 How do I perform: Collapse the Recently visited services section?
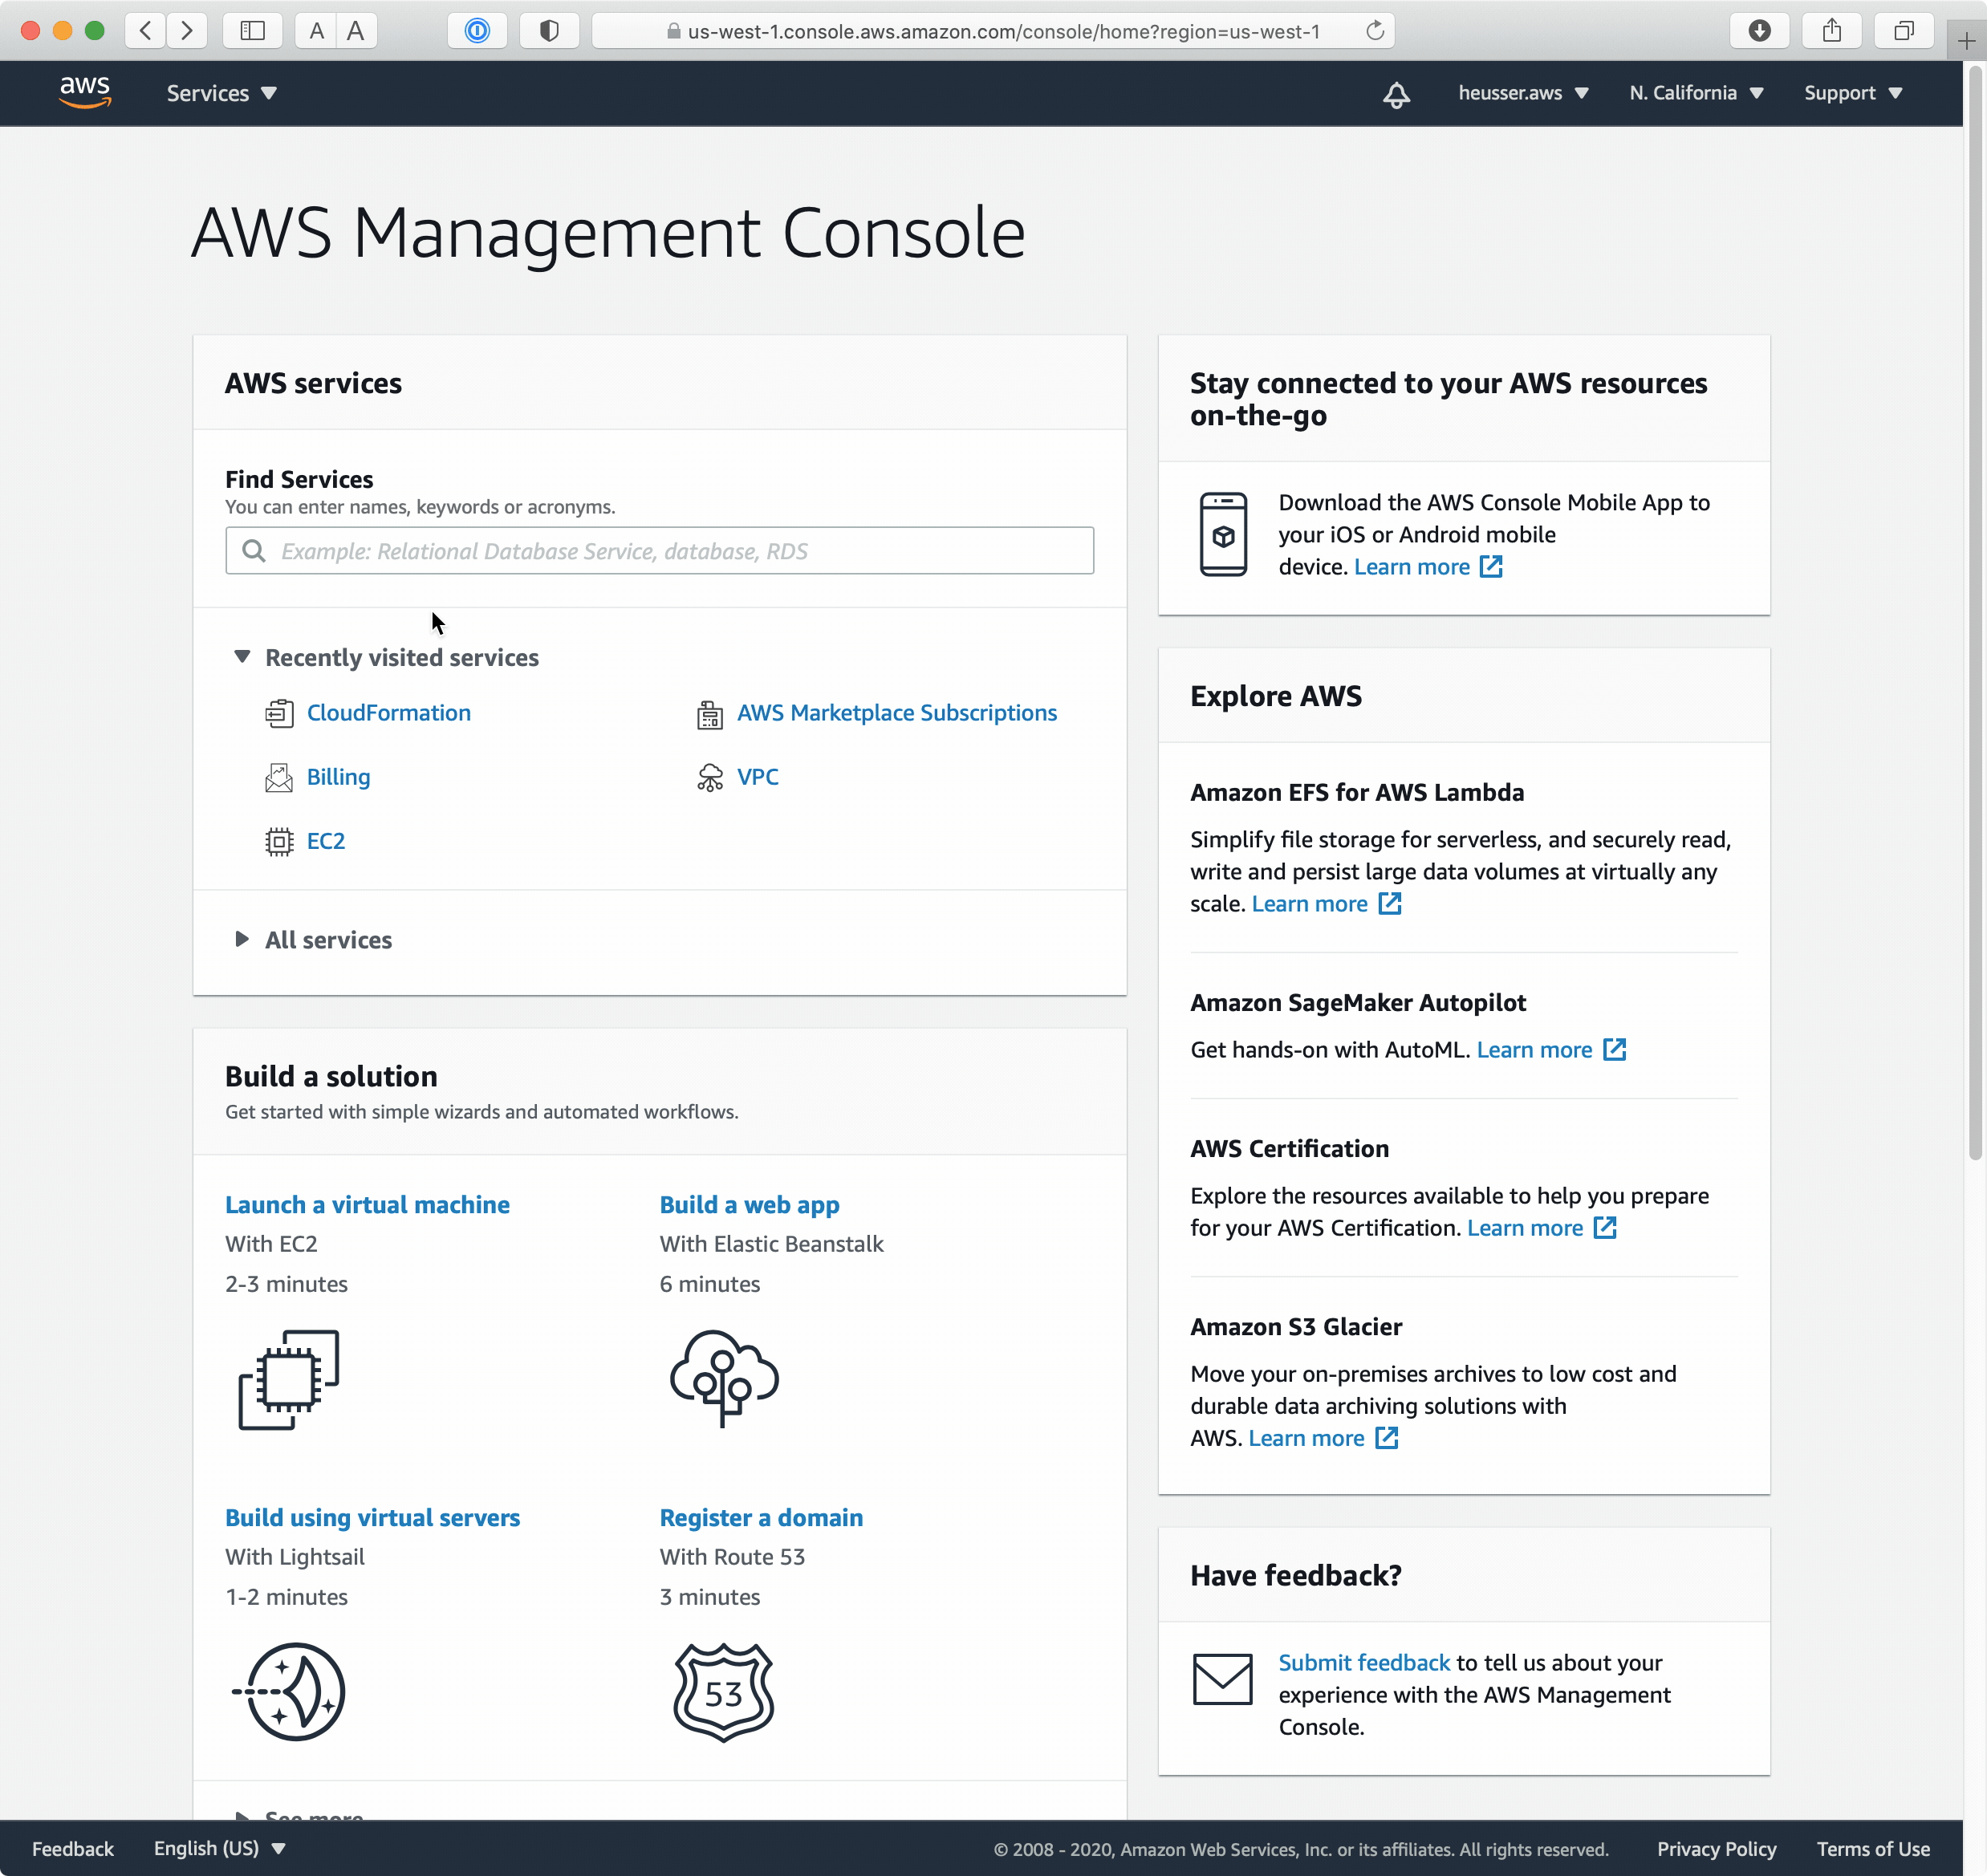click(x=242, y=657)
